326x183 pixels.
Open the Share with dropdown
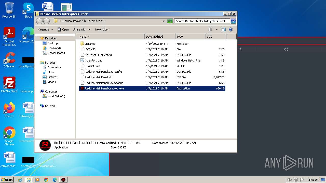pyautogui.click(x=81, y=29)
